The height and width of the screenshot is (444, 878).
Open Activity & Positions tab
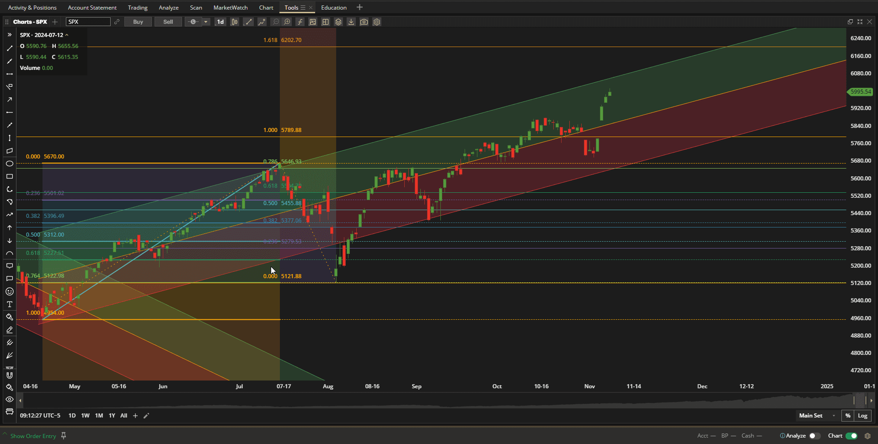click(x=32, y=8)
